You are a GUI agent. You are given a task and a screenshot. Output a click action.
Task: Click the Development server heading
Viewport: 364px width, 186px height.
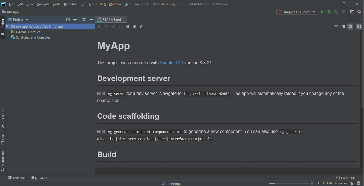point(134,78)
